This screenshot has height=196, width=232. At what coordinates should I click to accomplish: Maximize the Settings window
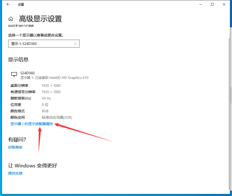[212, 5]
